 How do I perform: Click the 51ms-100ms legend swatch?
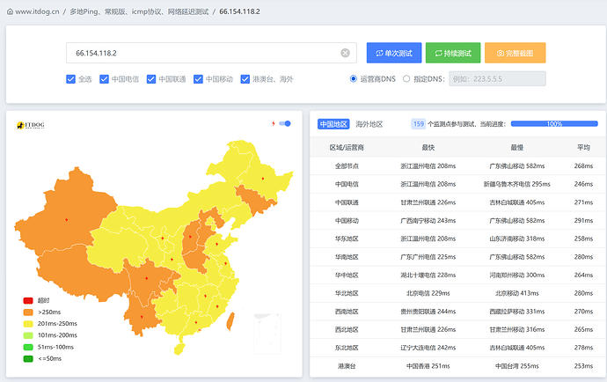(x=28, y=347)
